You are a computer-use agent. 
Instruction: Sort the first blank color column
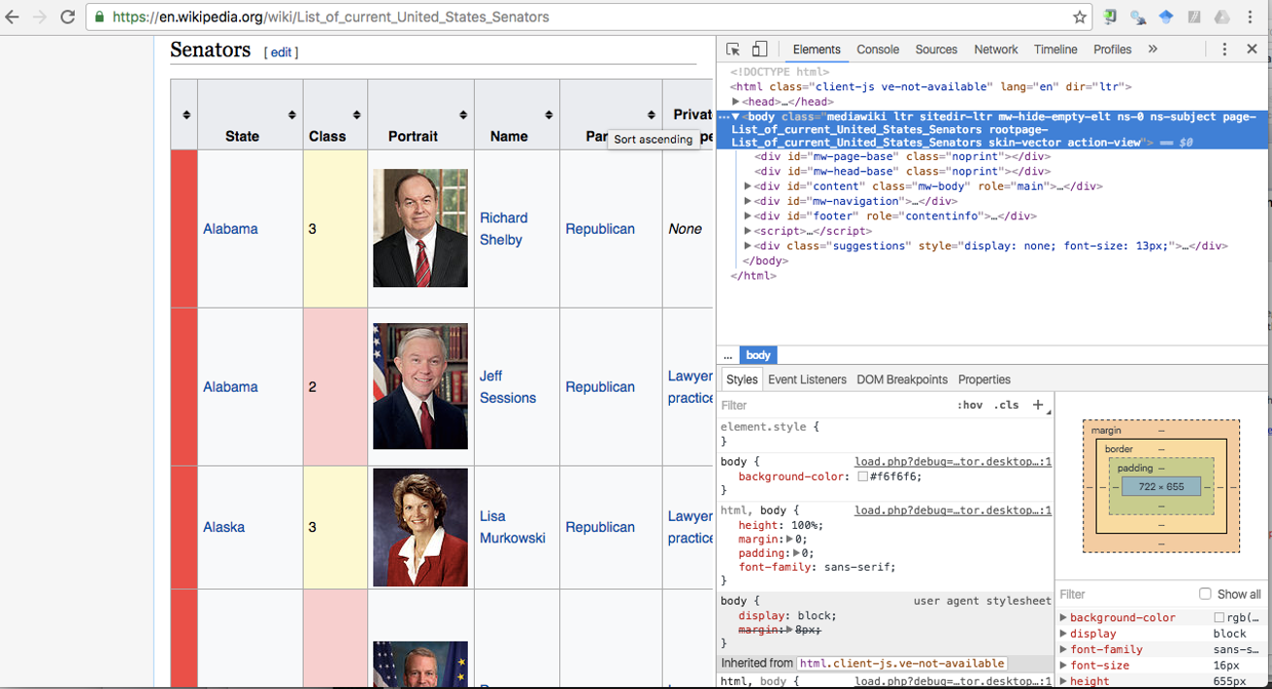pos(185,115)
